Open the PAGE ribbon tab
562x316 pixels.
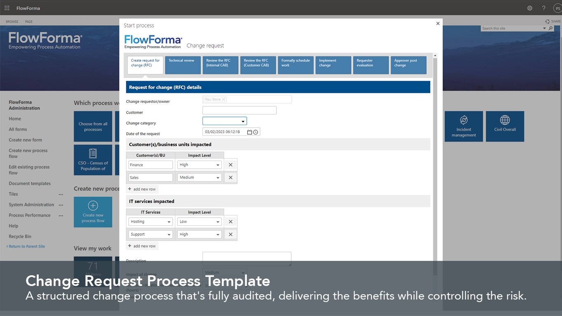(x=29, y=22)
